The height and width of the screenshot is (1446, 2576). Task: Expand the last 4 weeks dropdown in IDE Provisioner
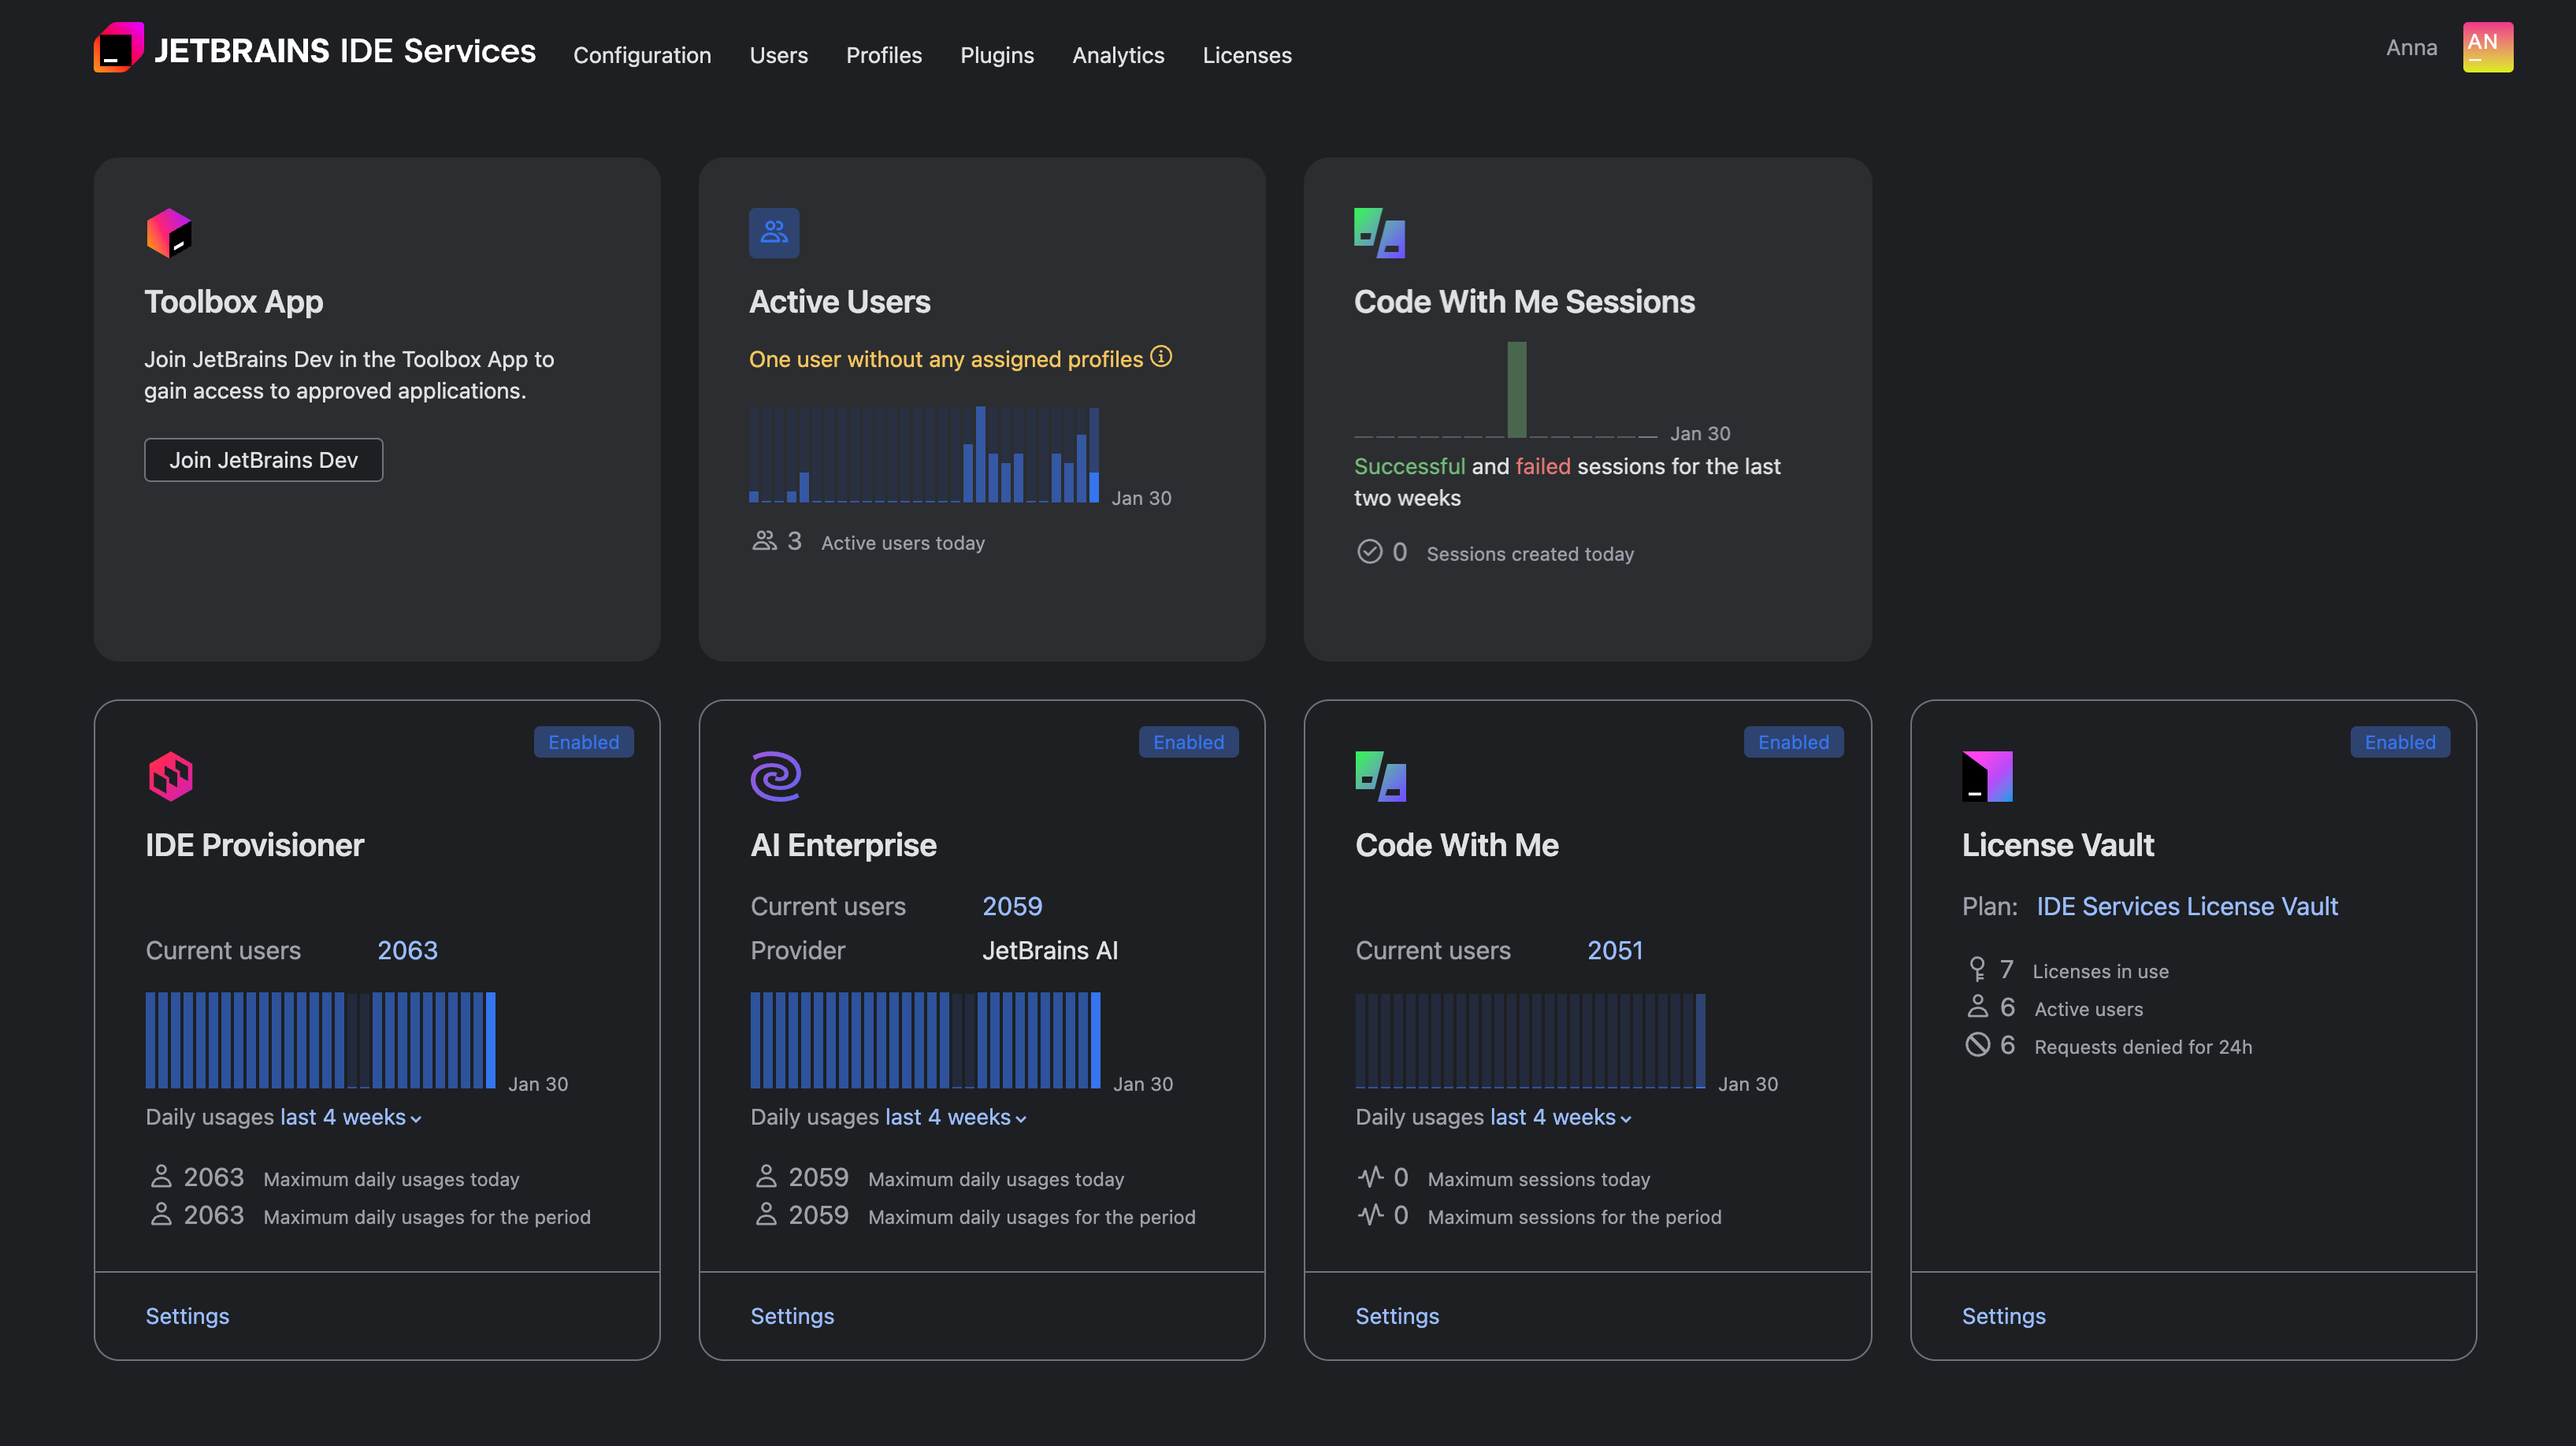click(x=348, y=1117)
